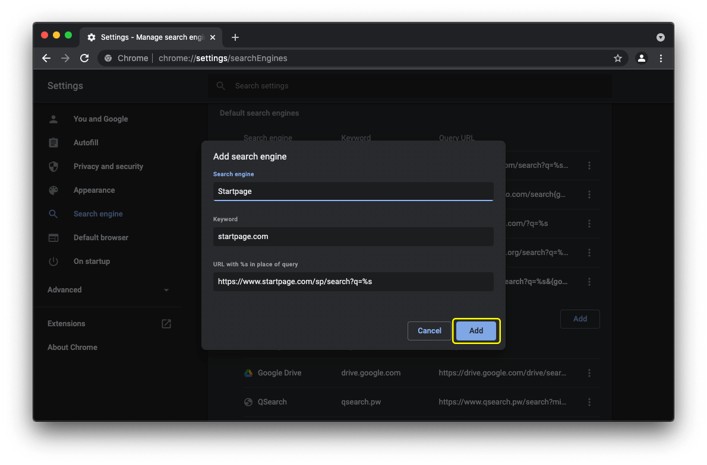Open more actions for om/search?q=%s row

[x=589, y=165]
